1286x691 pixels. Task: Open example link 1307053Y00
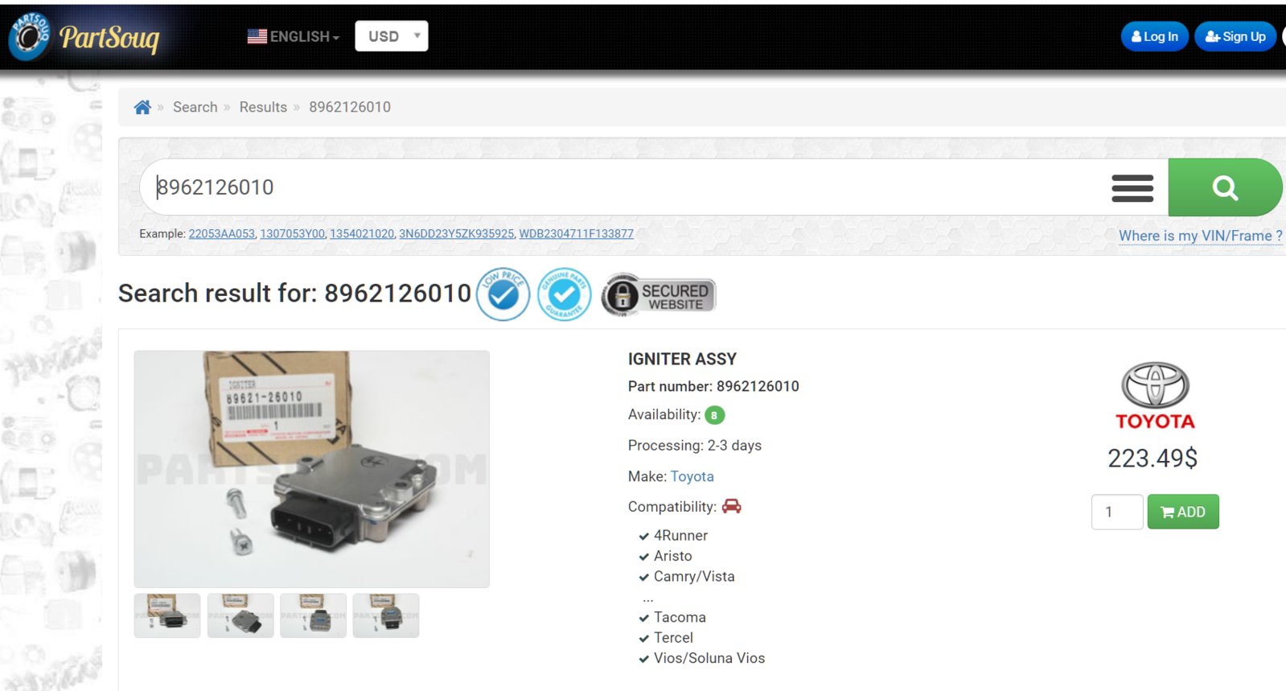(293, 234)
